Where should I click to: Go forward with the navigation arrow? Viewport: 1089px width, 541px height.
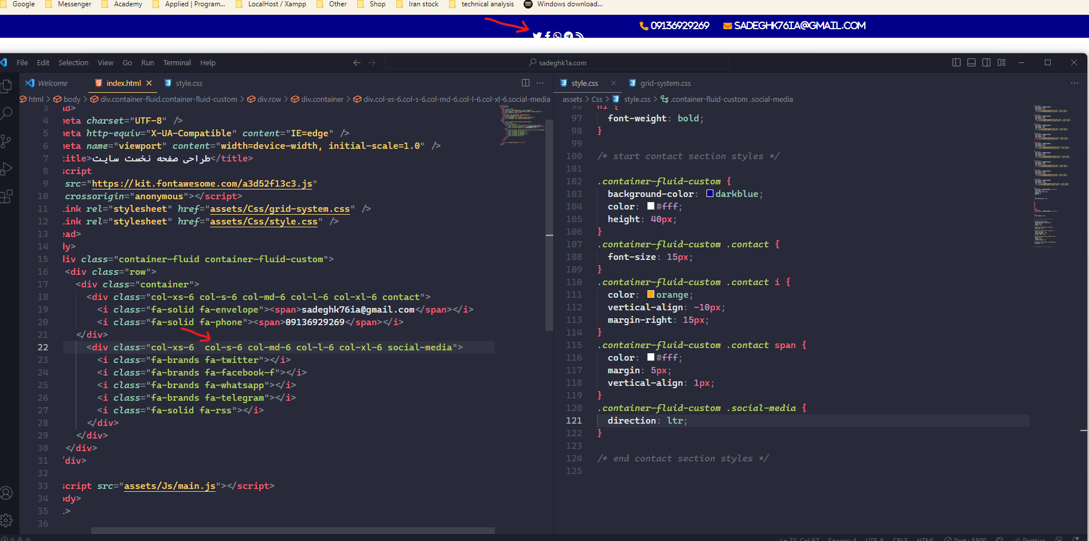tap(372, 62)
